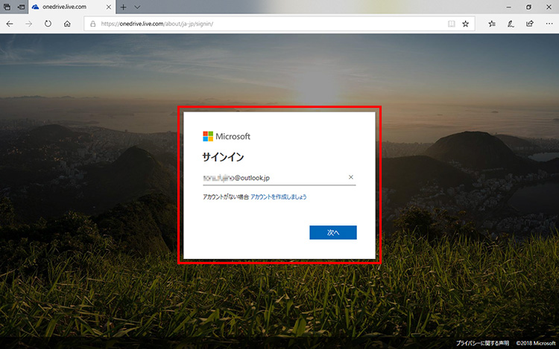
Task: Open a new tab with plus icon
Action: [123, 7]
